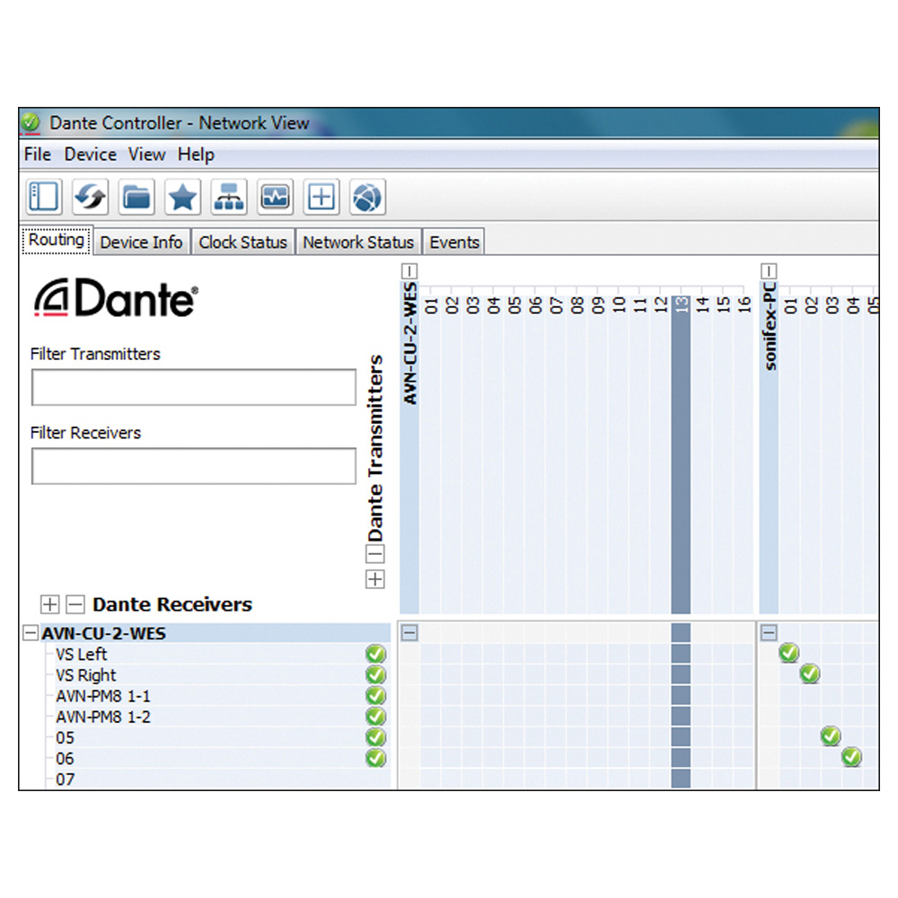Viewport: 898px width, 898px height.
Task: Toggle receiver 06 subscription to sonifex-PC 04
Action: pyautogui.click(x=851, y=757)
